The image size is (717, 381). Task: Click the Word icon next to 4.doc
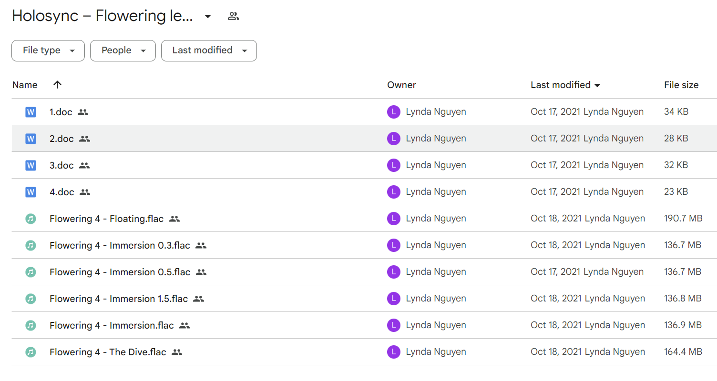31,192
